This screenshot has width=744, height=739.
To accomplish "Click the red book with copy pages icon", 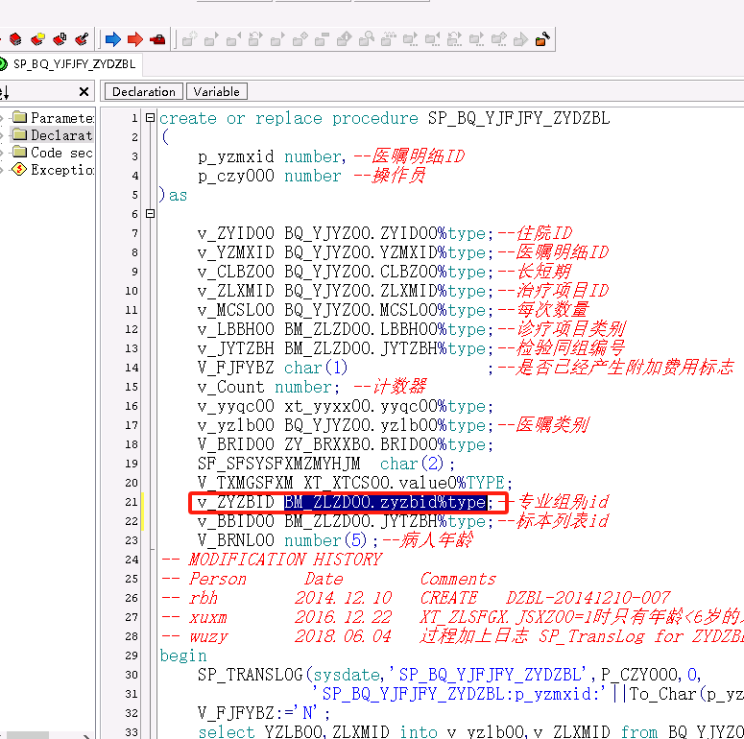I will [x=60, y=39].
